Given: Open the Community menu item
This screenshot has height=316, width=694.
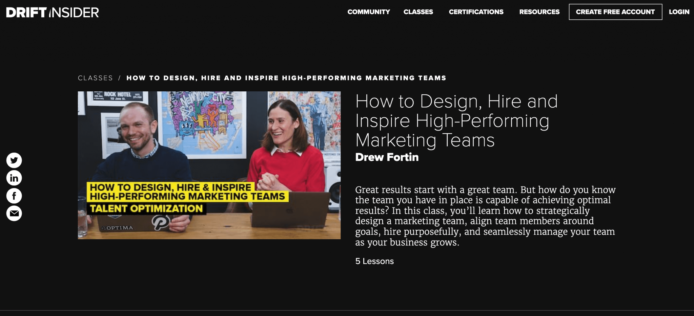Looking at the screenshot, I should tap(368, 12).
